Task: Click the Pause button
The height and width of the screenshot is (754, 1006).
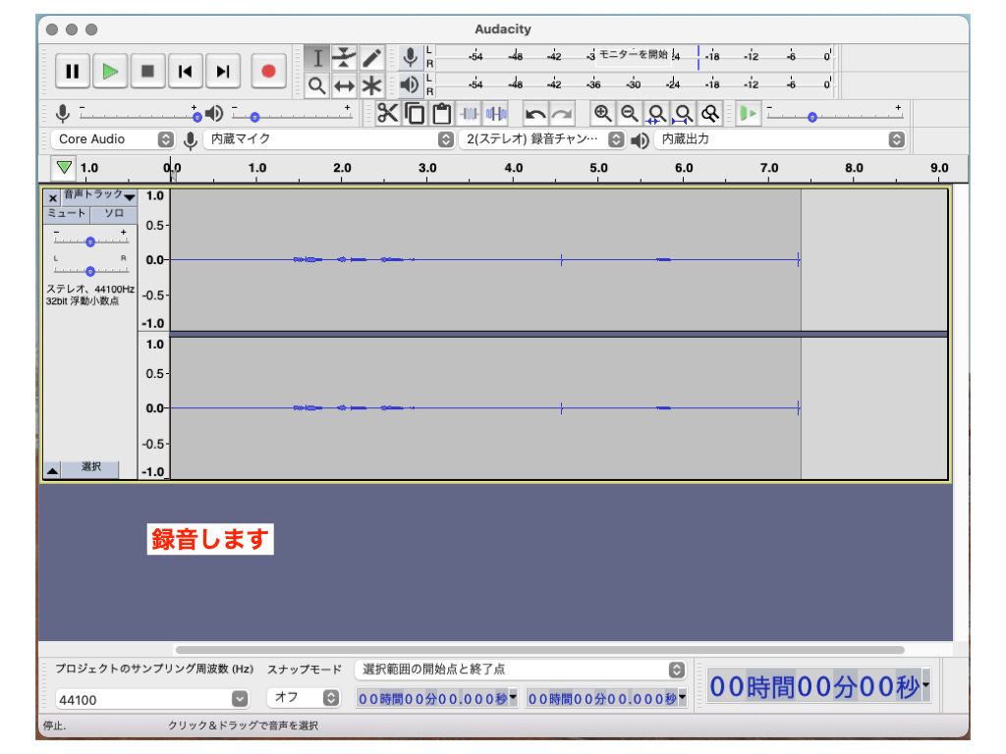Action: (x=73, y=71)
